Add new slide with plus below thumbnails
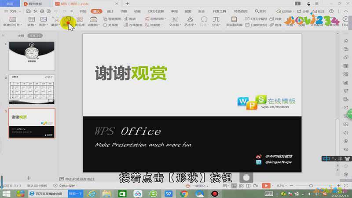This screenshot has height=198, width=352. pos(29,178)
